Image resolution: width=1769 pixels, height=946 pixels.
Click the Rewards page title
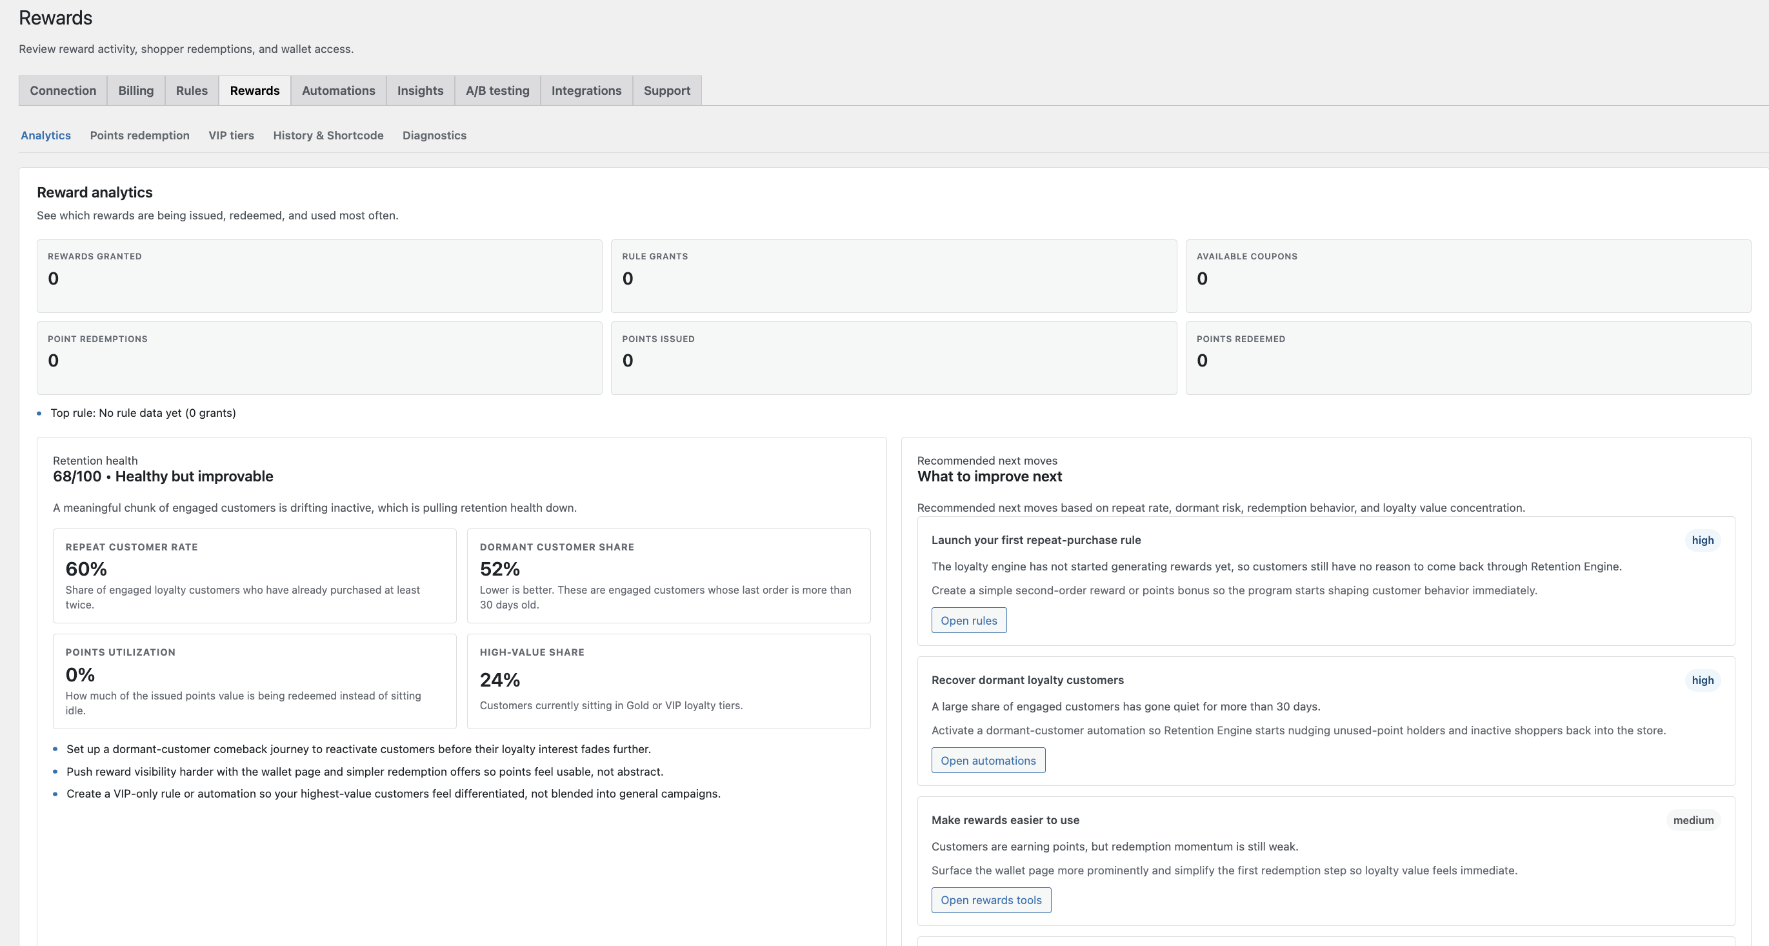point(55,18)
